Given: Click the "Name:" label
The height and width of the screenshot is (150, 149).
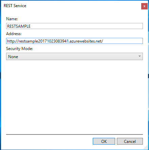Looking at the screenshot, I should coord(12,19).
